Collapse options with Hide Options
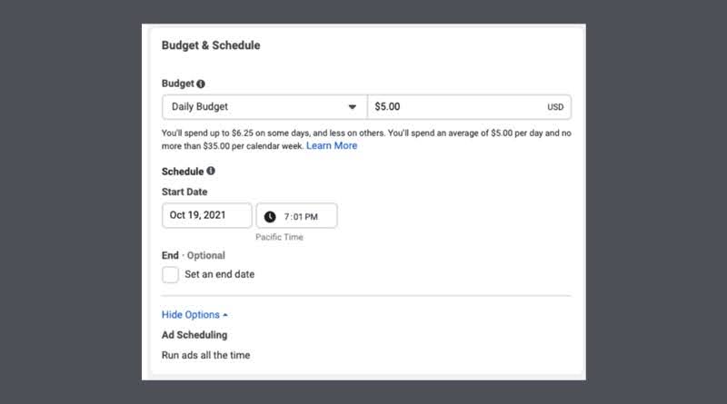 point(191,315)
